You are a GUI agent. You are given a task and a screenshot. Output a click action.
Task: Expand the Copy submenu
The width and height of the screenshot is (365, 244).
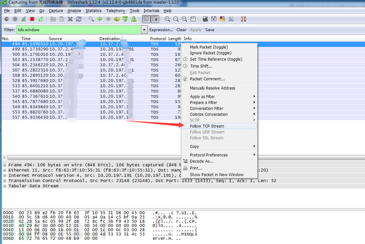pyautogui.click(x=220, y=146)
